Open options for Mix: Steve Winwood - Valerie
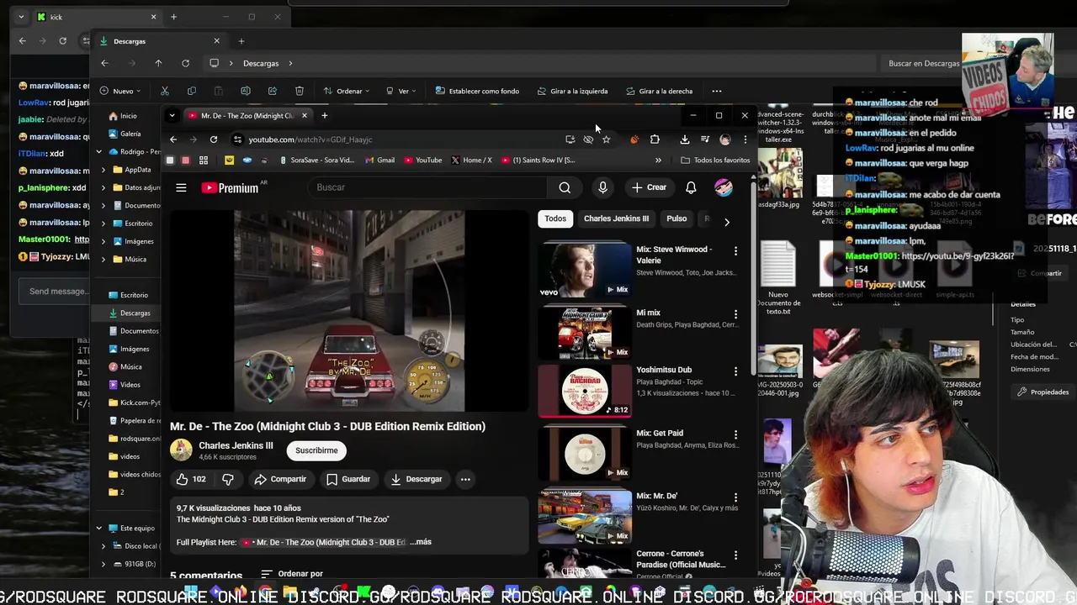Viewport: 1077px width, 605px height. [735, 250]
